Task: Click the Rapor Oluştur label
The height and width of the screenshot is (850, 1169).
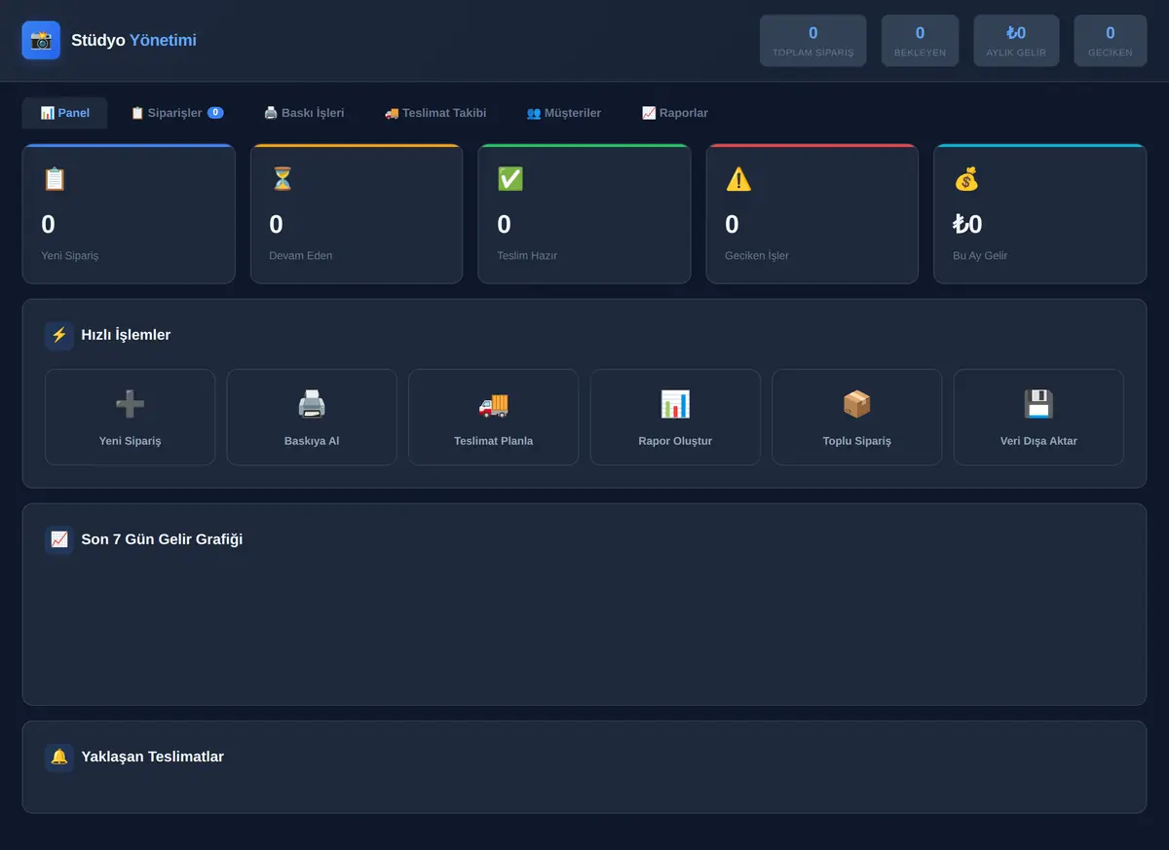Action: pyautogui.click(x=675, y=441)
